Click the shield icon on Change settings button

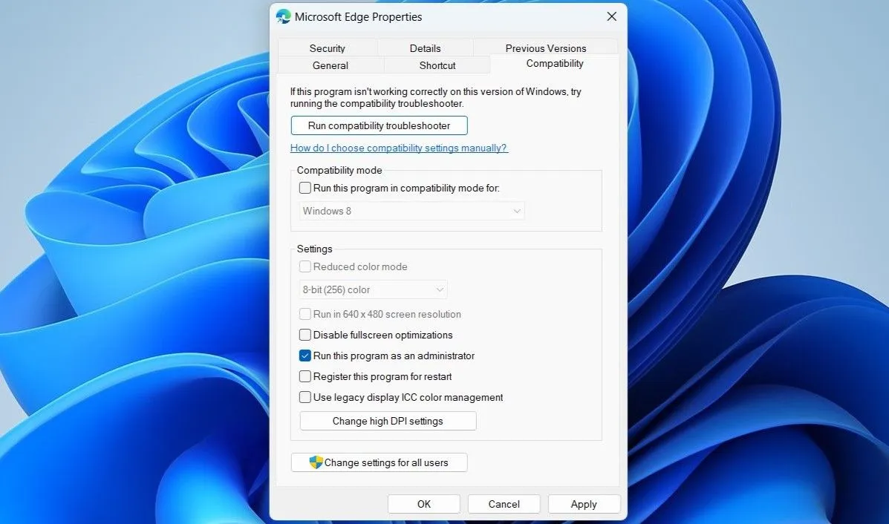316,462
